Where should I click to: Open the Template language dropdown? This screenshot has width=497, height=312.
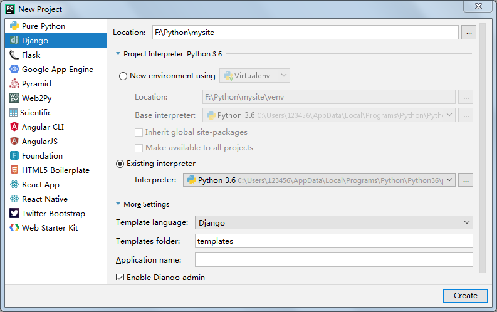(334, 222)
